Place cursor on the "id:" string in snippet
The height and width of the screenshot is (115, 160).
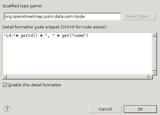tap(9, 36)
